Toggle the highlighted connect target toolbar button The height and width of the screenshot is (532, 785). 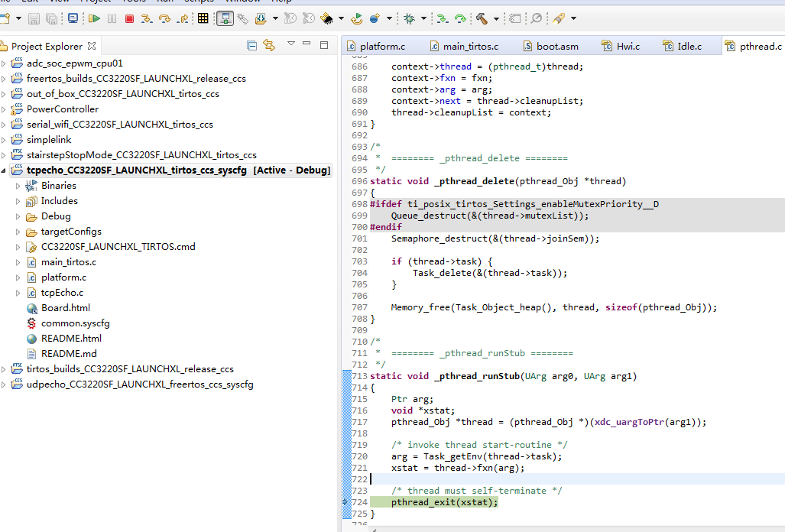tap(225, 18)
